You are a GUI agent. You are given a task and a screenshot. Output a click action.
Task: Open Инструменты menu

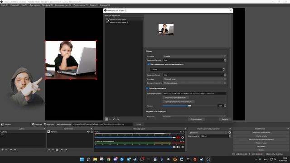tap(81, 5)
